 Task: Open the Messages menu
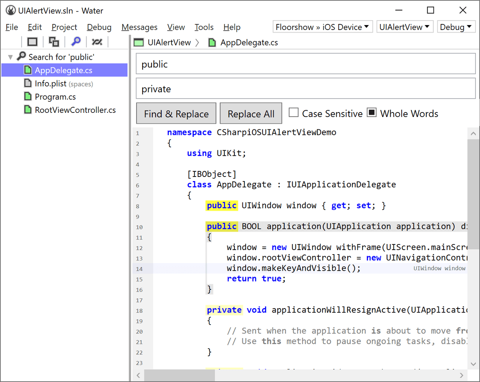point(139,27)
